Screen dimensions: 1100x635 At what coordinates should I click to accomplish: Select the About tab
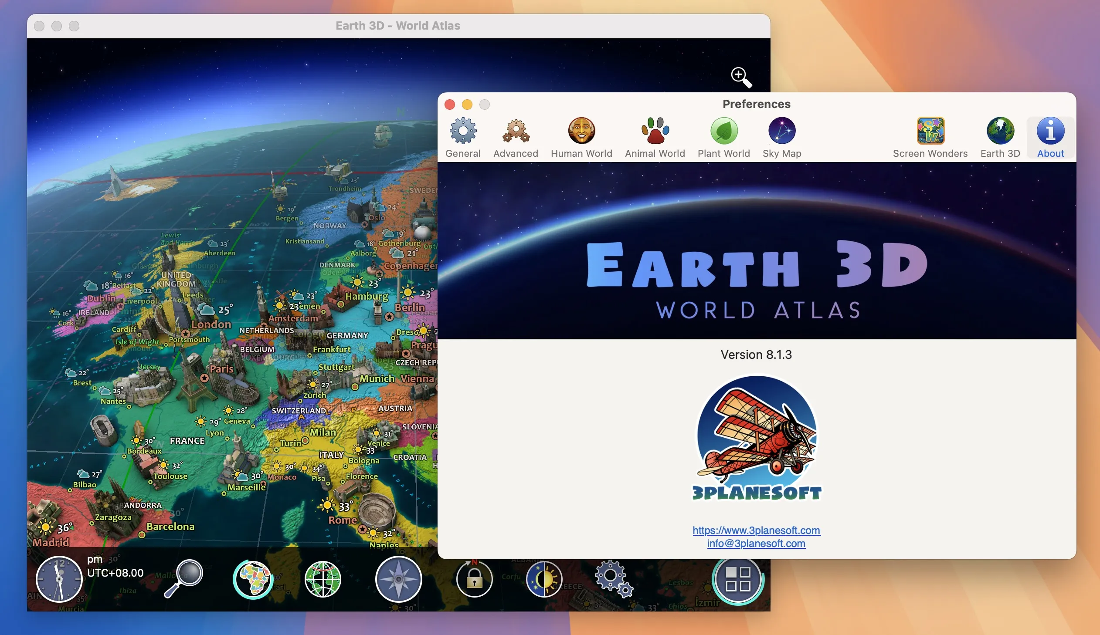pos(1050,137)
